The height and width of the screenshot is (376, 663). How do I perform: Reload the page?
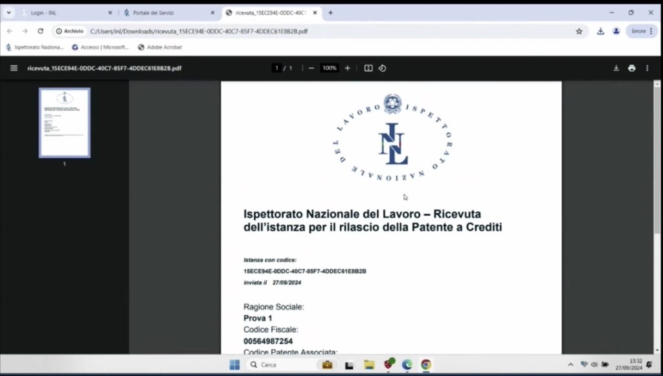click(x=40, y=31)
